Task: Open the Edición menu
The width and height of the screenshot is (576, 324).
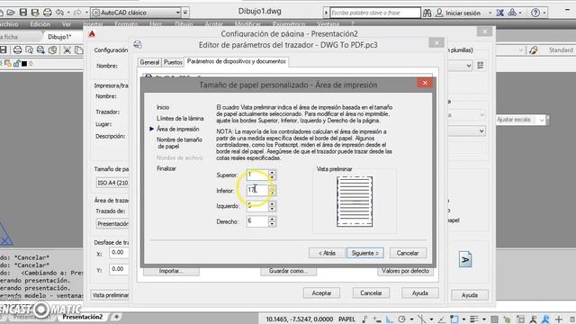Action: (40, 24)
